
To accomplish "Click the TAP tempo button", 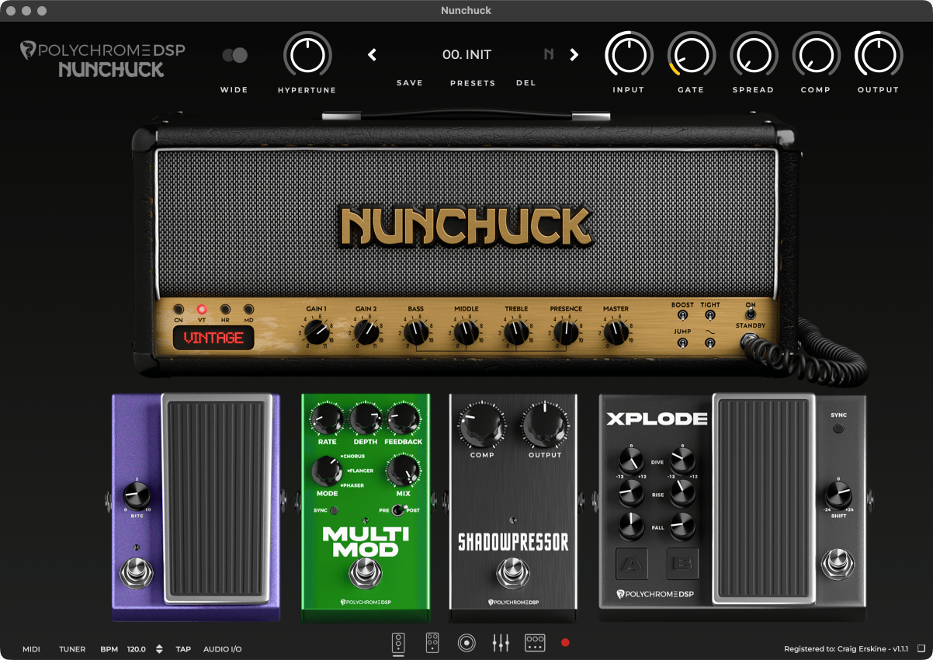I will point(183,649).
